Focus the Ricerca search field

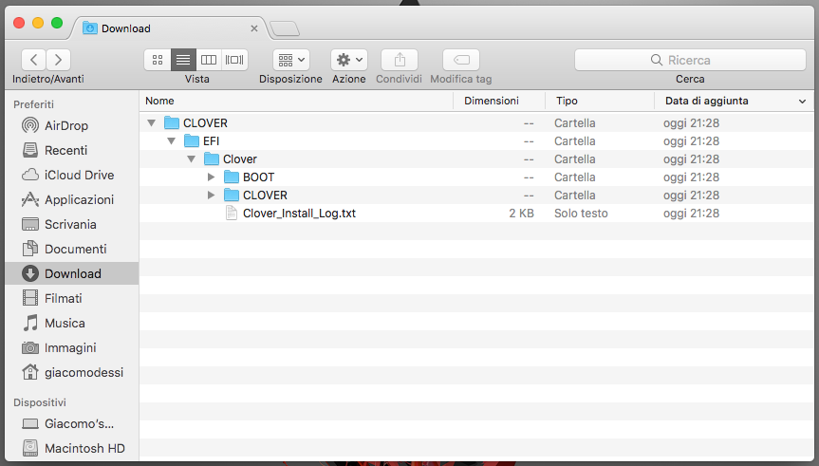(690, 60)
